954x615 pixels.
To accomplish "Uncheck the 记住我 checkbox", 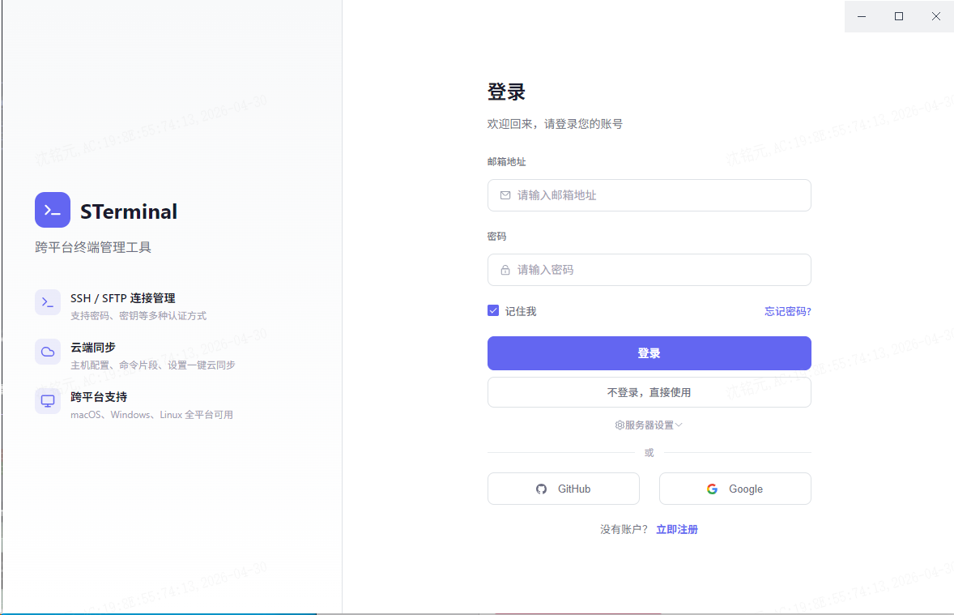I will (493, 310).
